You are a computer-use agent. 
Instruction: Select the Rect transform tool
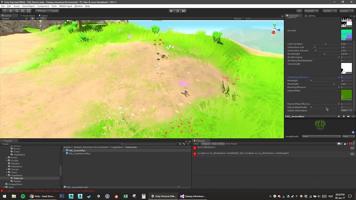pos(29,11)
